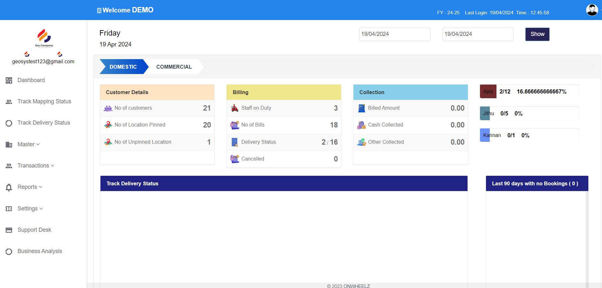Click the Reports bell icon
602x288 pixels.
point(9,187)
